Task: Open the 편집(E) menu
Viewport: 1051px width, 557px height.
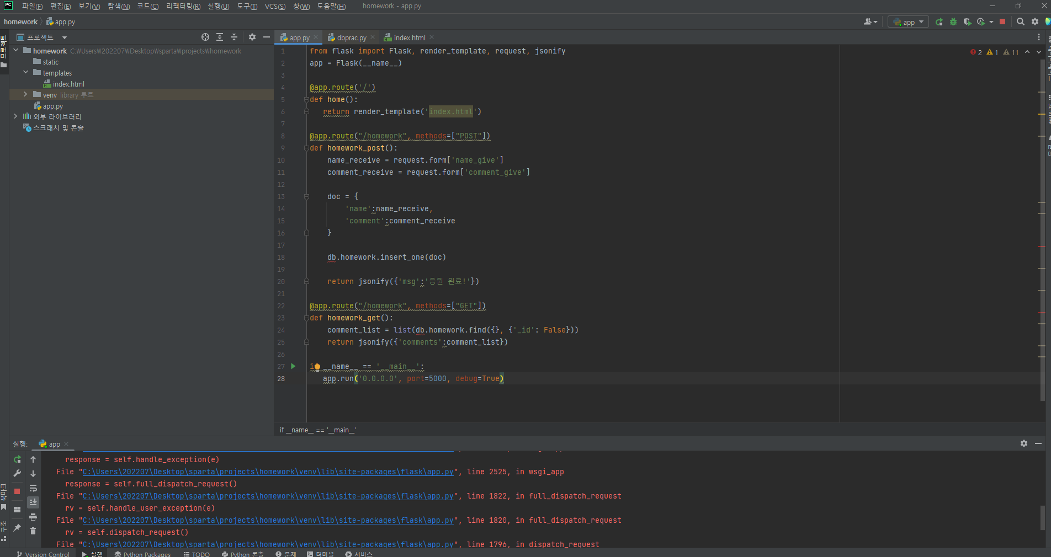Action: click(x=60, y=6)
